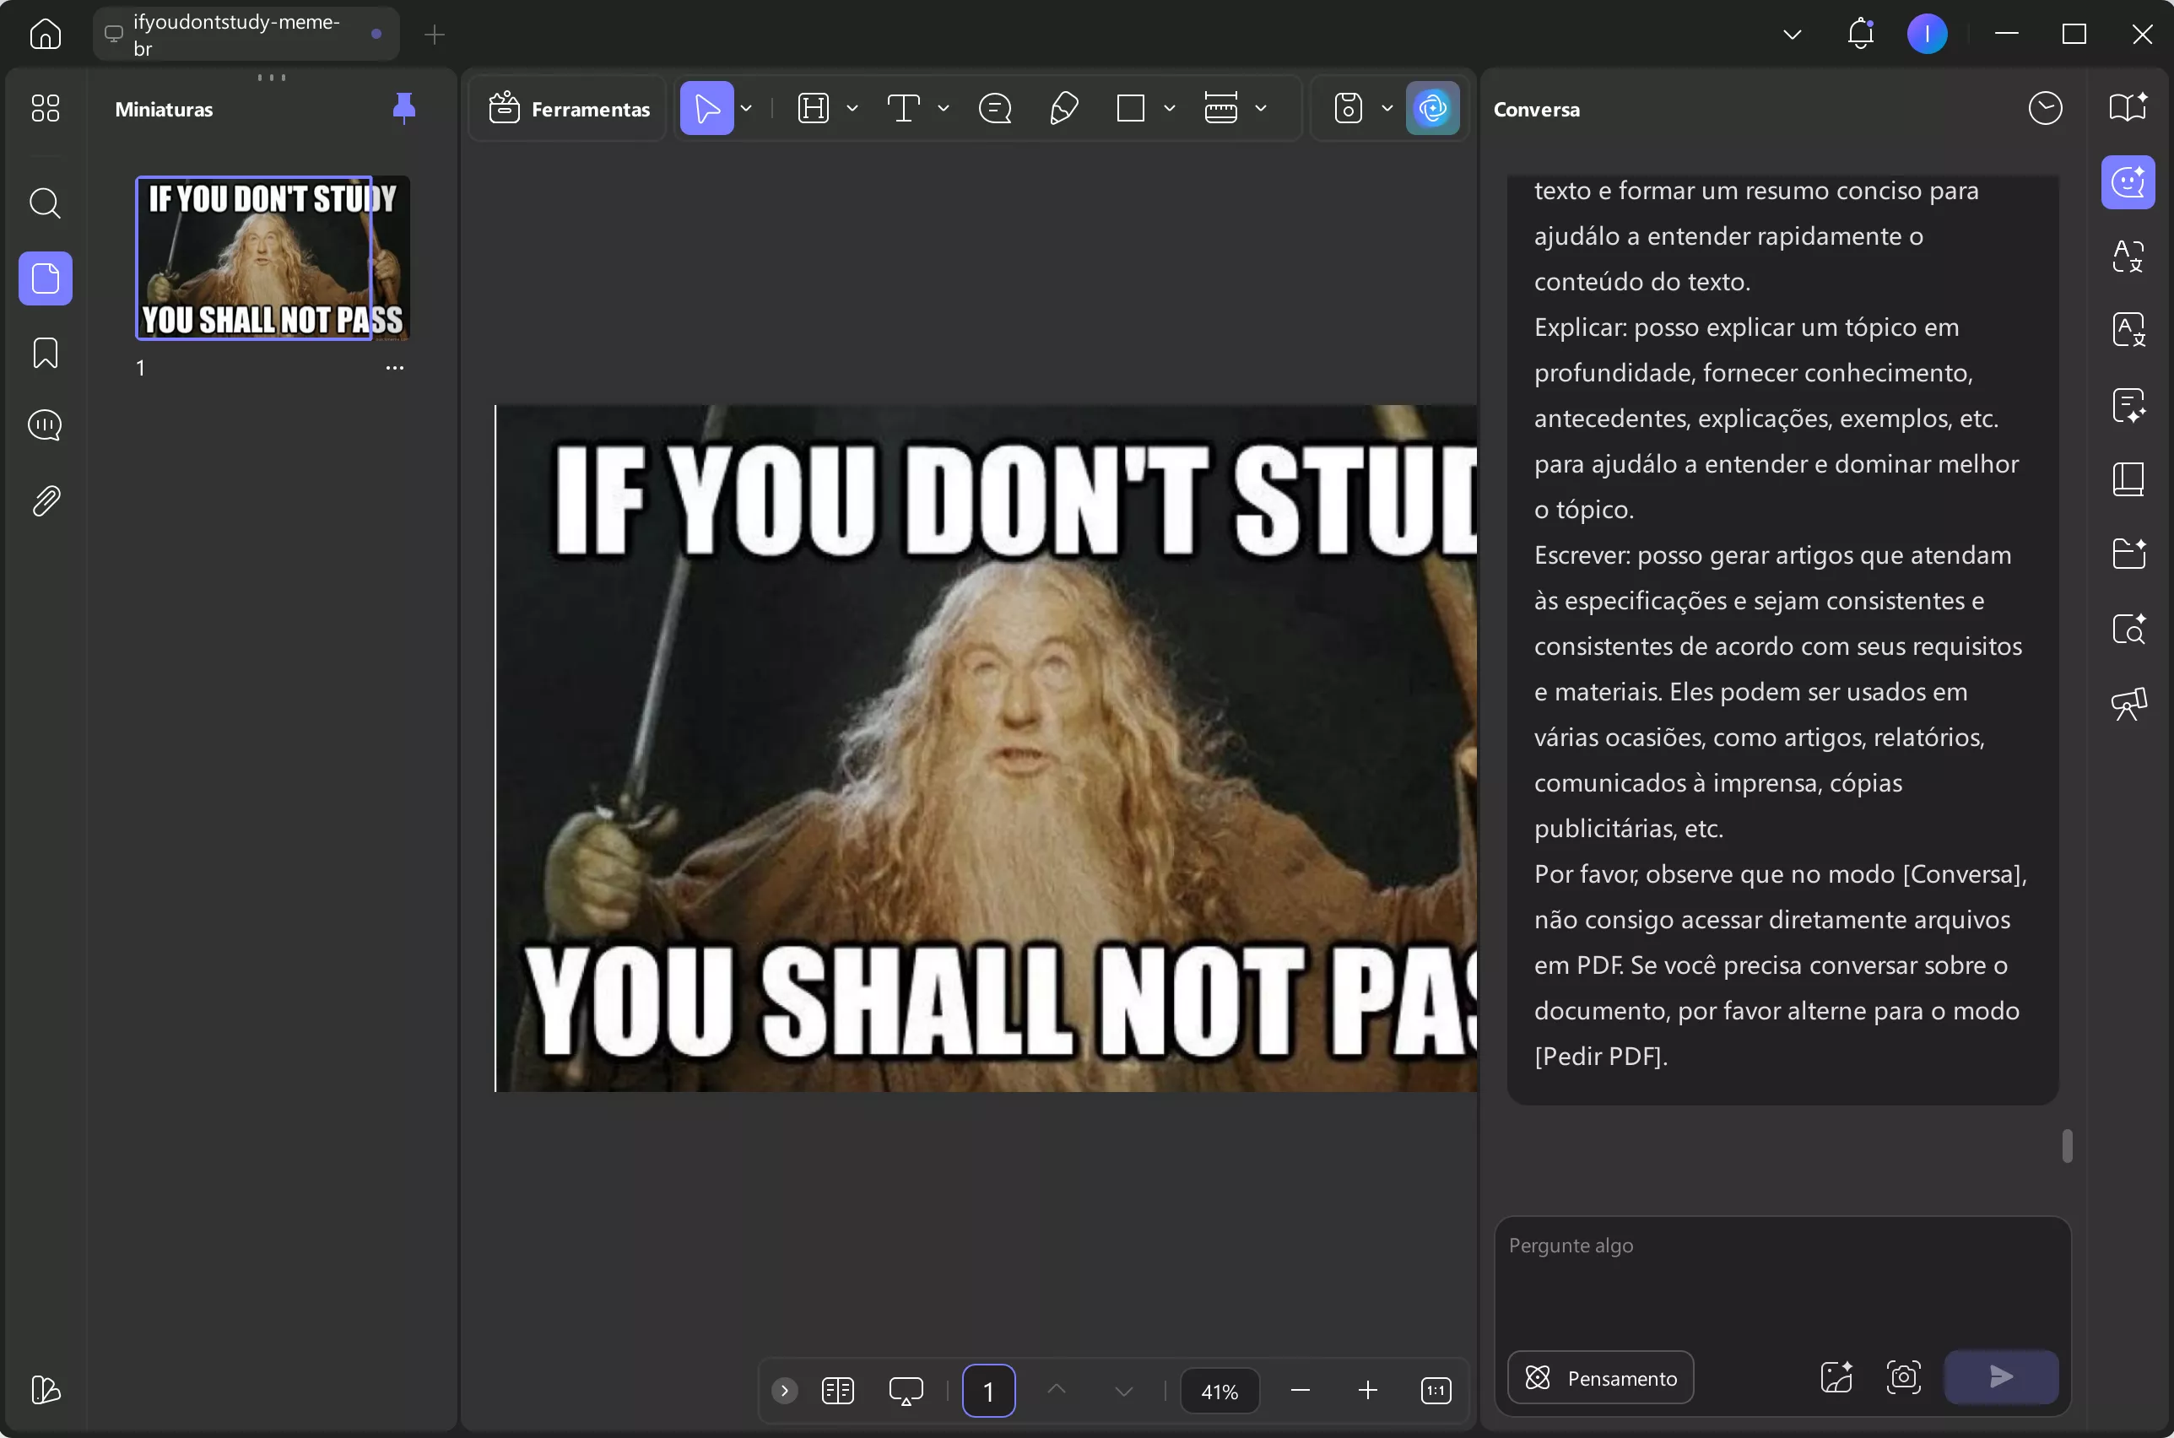Open the select cursor tool dropdown
Viewport: 2174px width, 1438px height.
746,108
